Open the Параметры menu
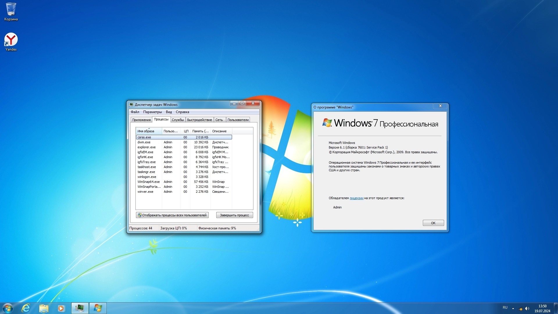Image resolution: width=558 pixels, height=314 pixels. tap(152, 112)
